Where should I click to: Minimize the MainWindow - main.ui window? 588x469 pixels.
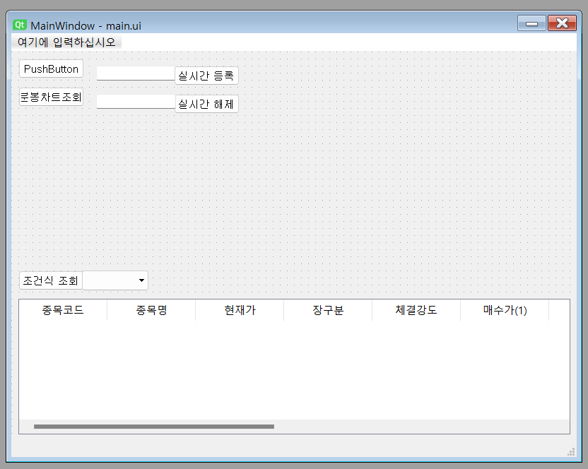pos(531,23)
